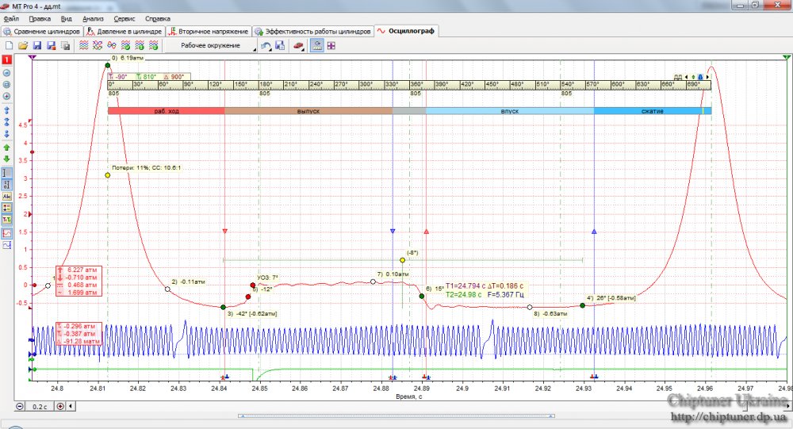Toggle the red graph display button
This screenshot has width=793, height=429.
[7, 233]
